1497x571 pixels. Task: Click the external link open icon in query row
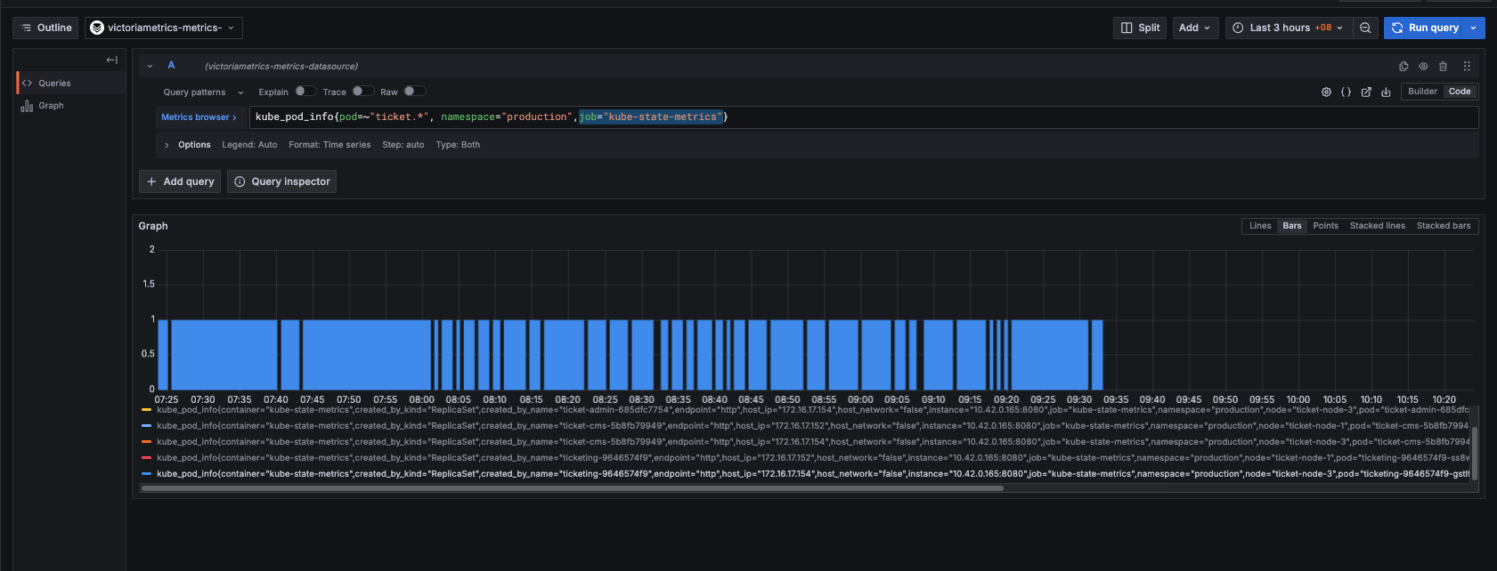(x=1366, y=92)
